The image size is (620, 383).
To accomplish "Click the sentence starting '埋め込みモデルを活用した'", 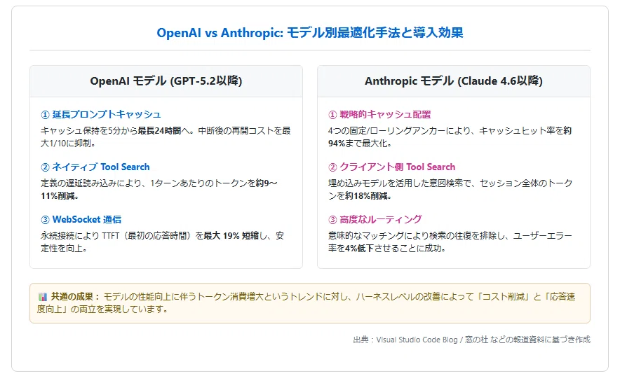I will 450,190.
